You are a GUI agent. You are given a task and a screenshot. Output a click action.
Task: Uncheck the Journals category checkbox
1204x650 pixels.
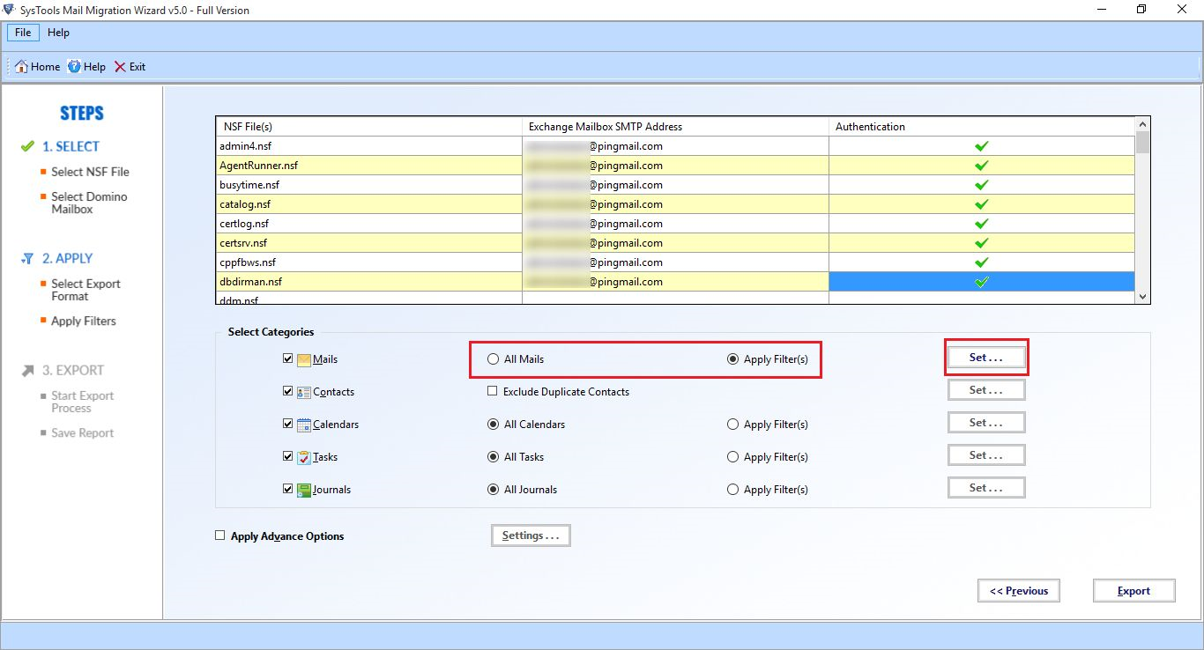288,490
